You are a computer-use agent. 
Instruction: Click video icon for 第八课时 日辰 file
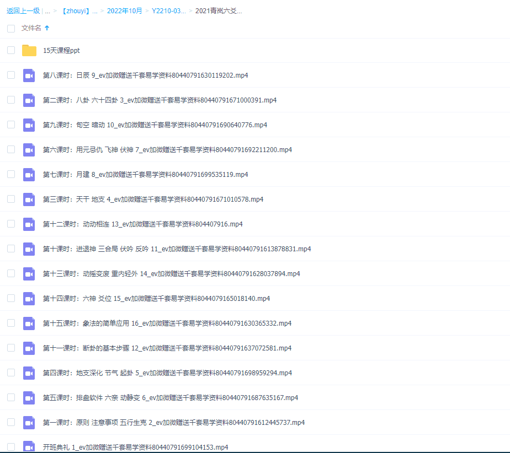29,75
